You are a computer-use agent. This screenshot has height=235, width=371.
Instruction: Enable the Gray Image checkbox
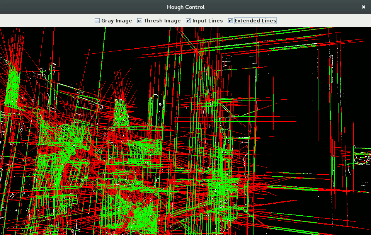pyautogui.click(x=97, y=21)
